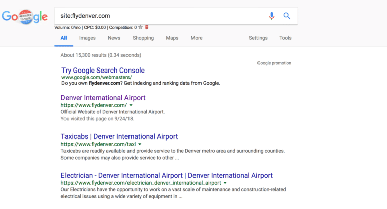The width and height of the screenshot is (387, 209).
Task: Click the blue magnifying glass search icon
Action: (x=287, y=16)
